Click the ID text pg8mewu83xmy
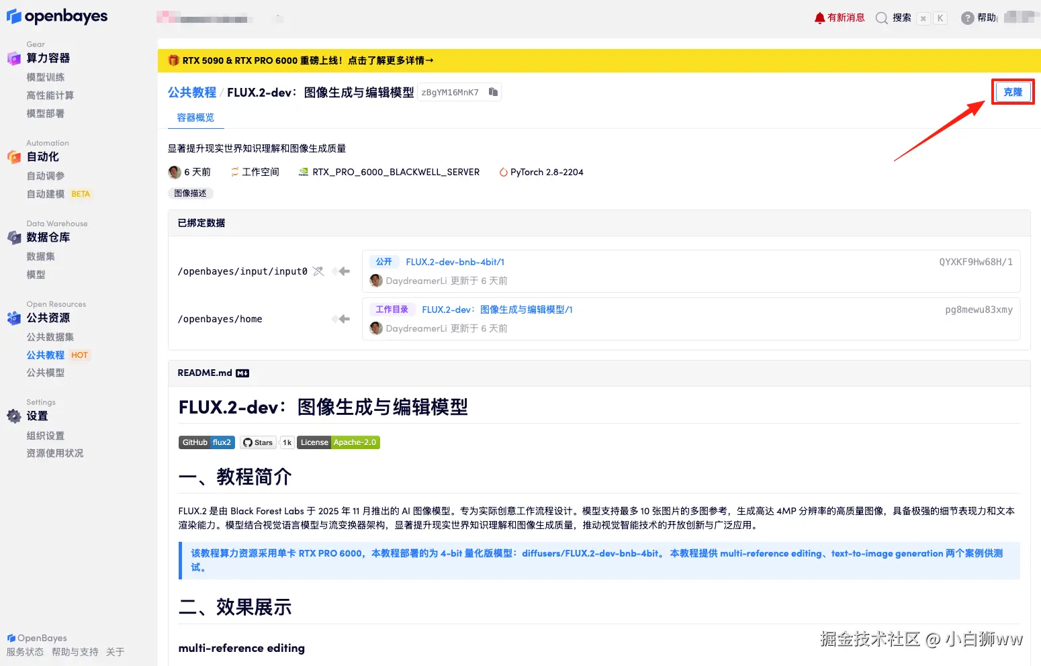1041x666 pixels. pyautogui.click(x=979, y=310)
